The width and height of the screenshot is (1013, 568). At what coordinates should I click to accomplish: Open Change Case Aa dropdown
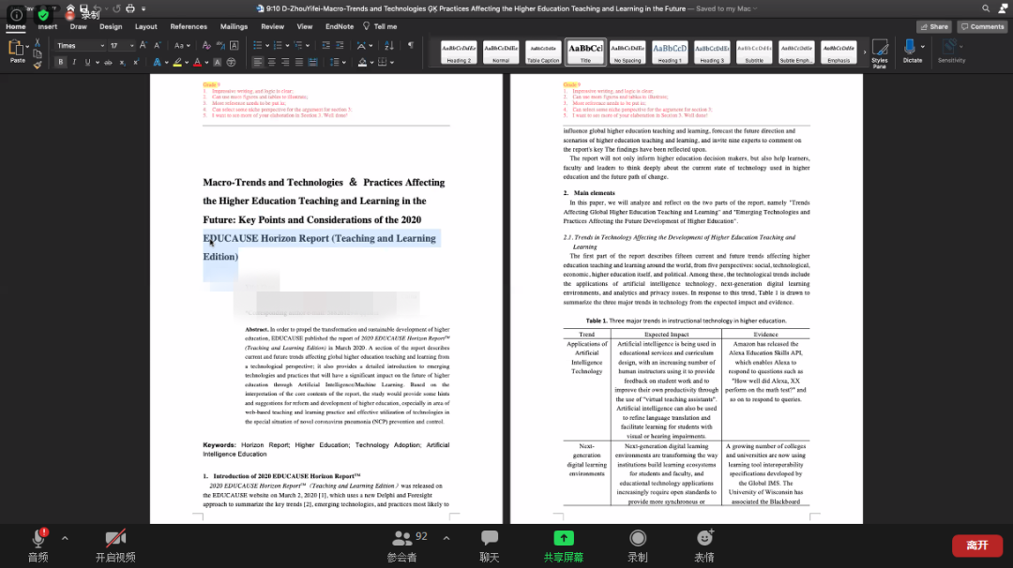pyautogui.click(x=182, y=45)
